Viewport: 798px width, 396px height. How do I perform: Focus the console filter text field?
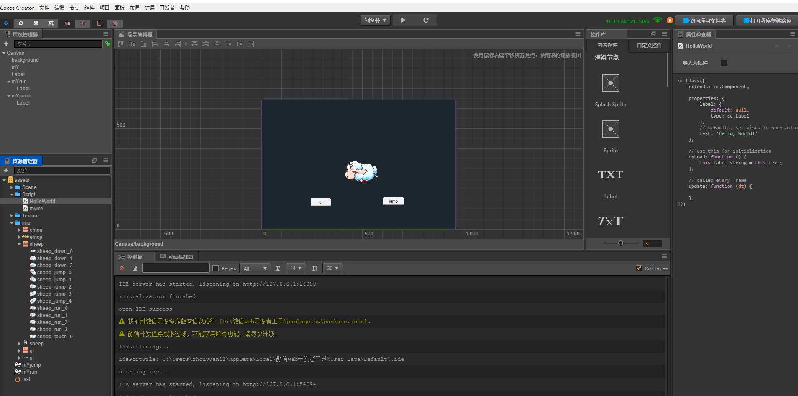[x=176, y=268]
